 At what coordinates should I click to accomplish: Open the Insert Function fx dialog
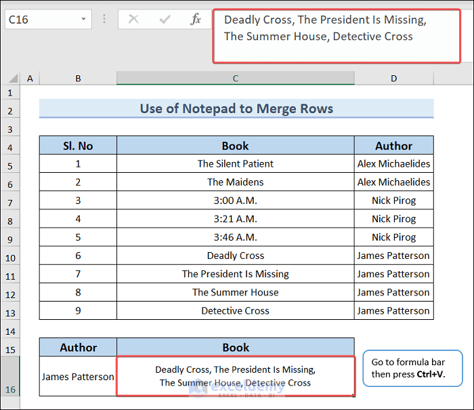[x=196, y=20]
